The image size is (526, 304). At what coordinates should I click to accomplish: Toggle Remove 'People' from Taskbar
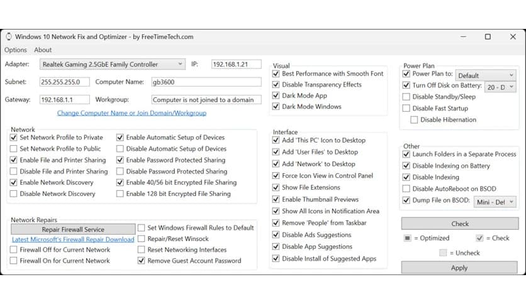pos(276,223)
